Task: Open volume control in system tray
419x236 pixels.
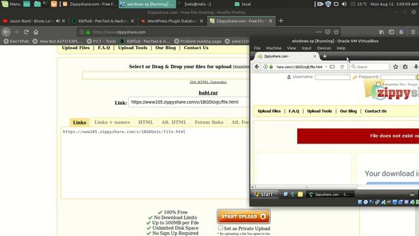Action: pyautogui.click(x=344, y=4)
